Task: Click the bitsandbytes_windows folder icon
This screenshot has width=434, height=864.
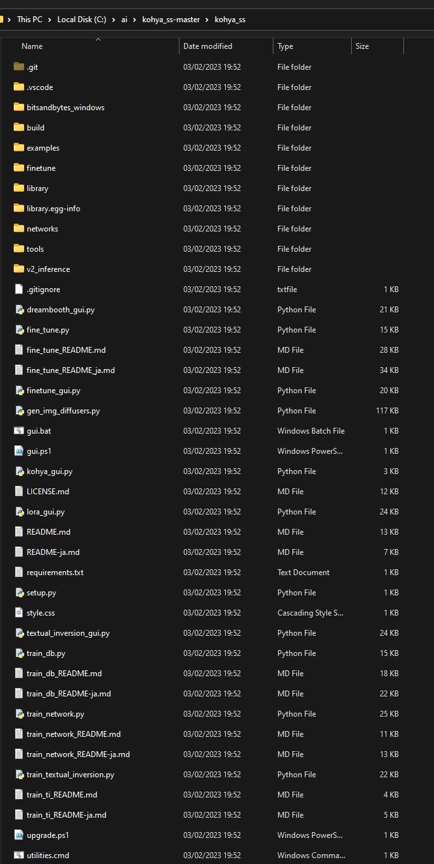Action: (18, 107)
